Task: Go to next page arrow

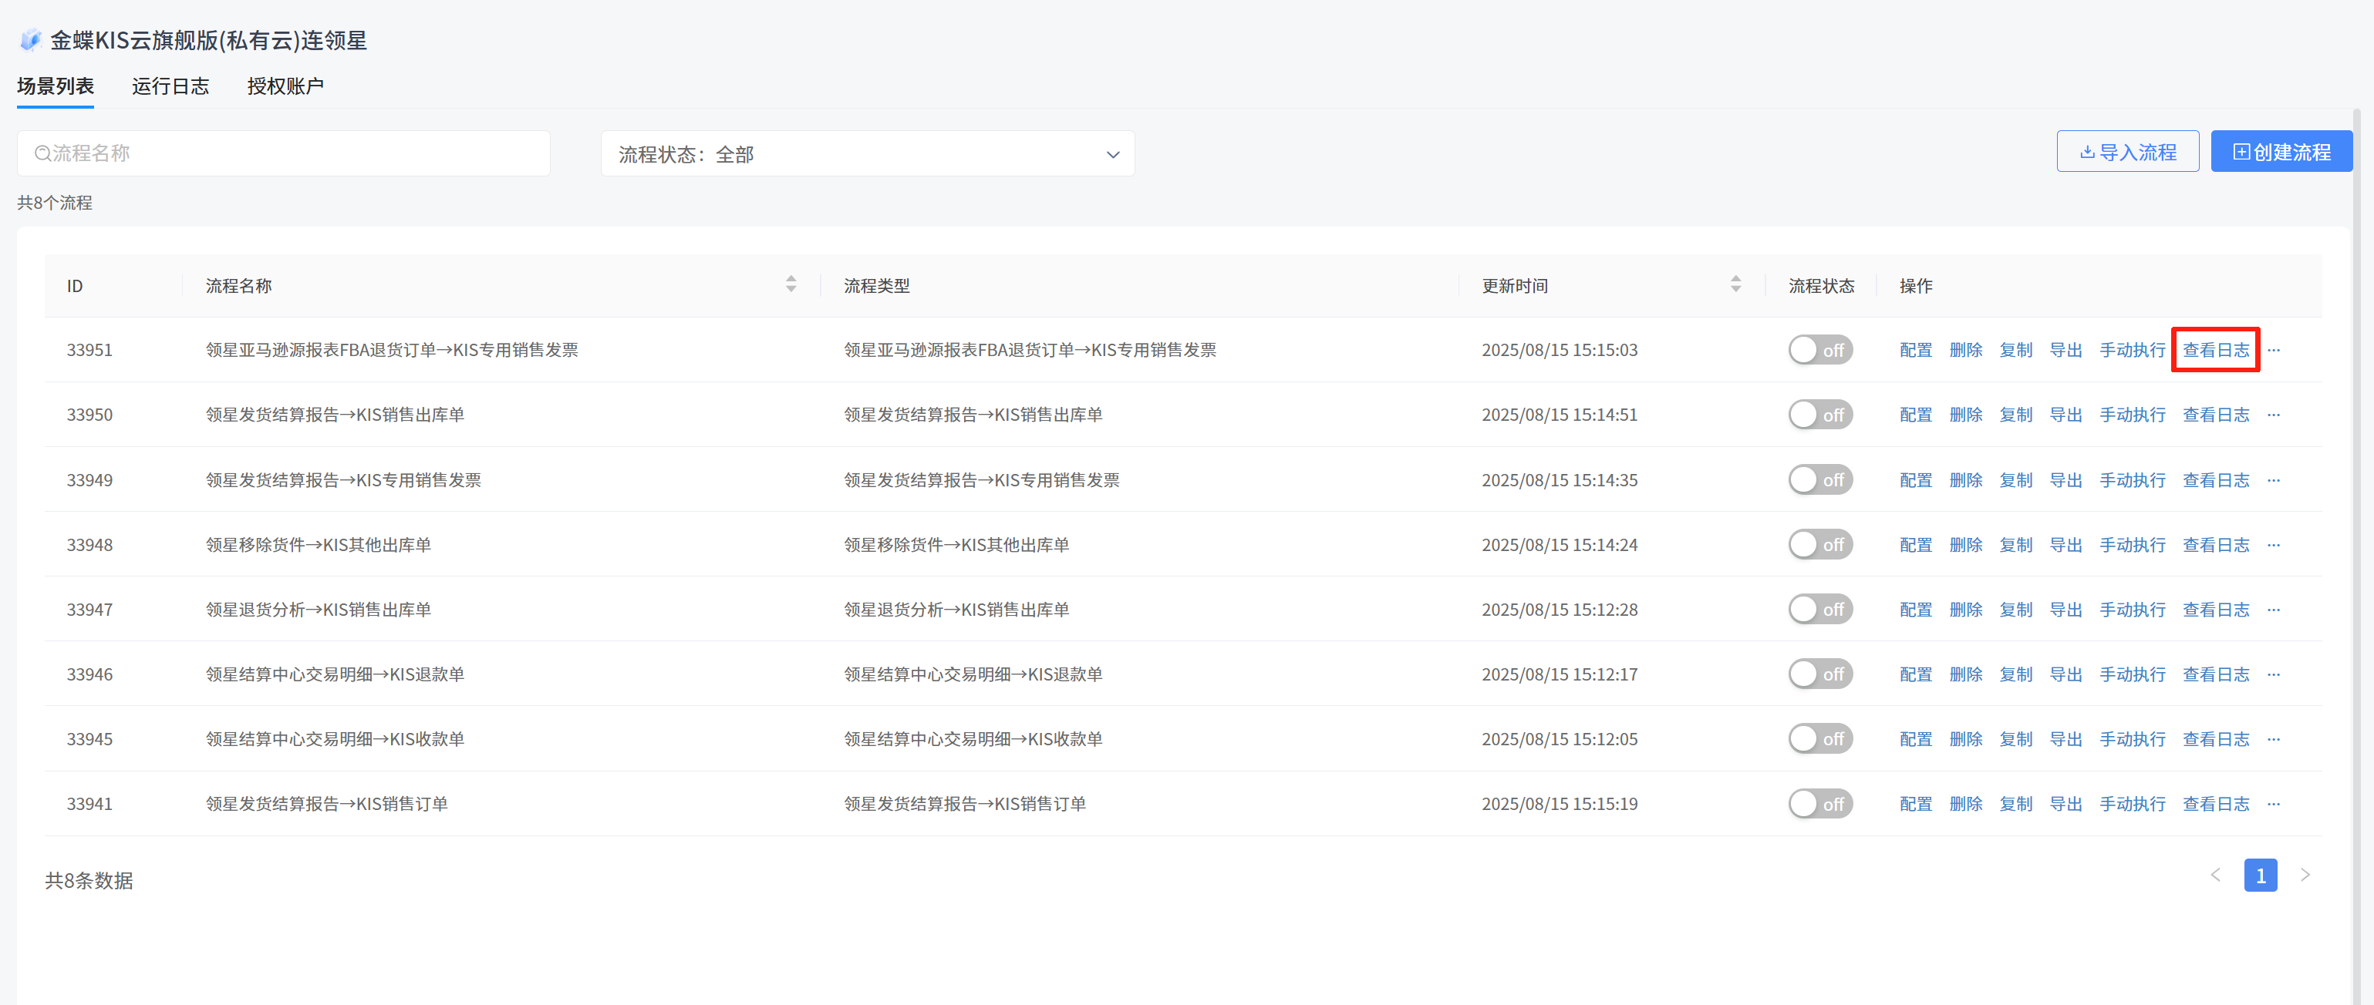Action: coord(2305,875)
